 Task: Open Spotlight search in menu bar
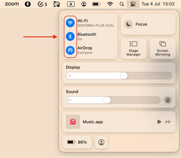[122, 4]
